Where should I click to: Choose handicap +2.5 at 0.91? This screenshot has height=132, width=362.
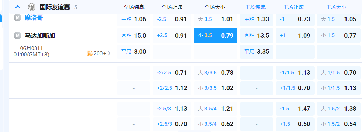[x=172, y=35]
